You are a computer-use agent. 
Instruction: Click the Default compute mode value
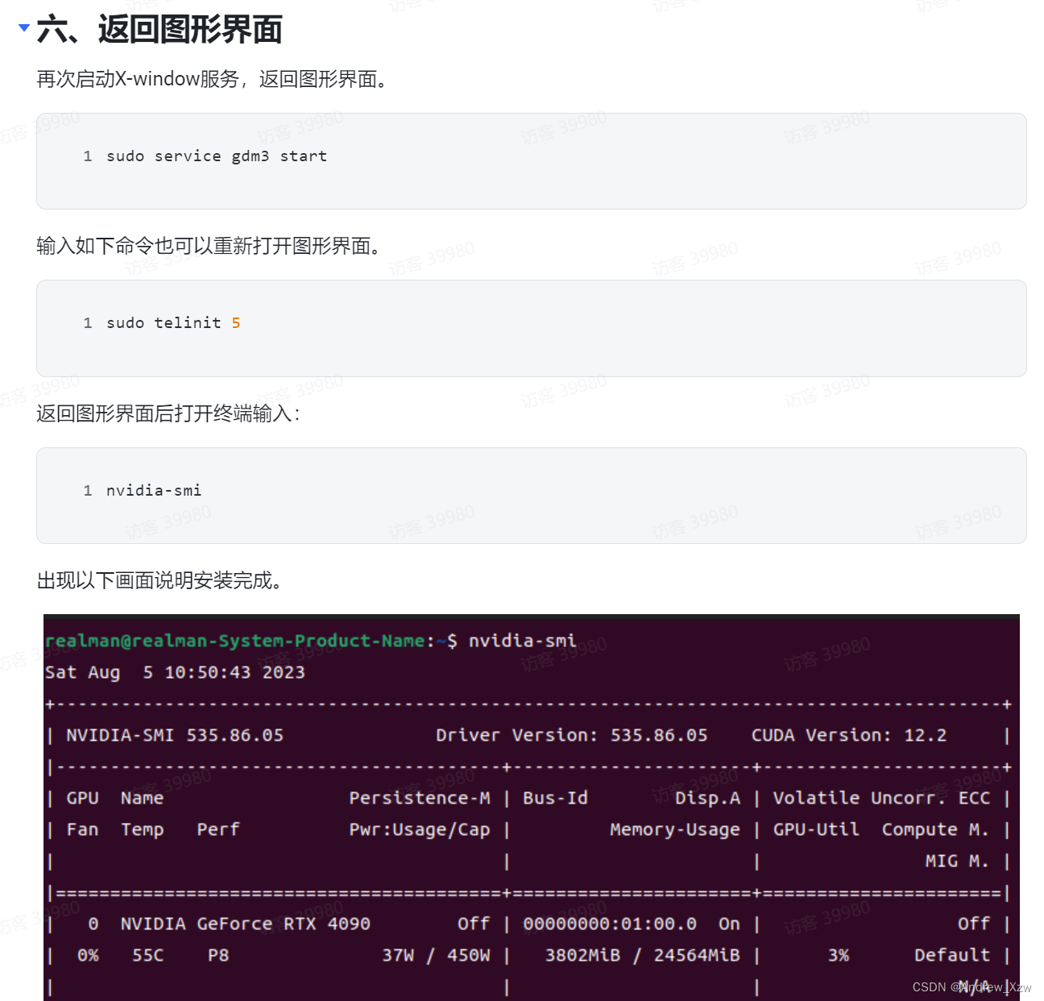click(952, 955)
